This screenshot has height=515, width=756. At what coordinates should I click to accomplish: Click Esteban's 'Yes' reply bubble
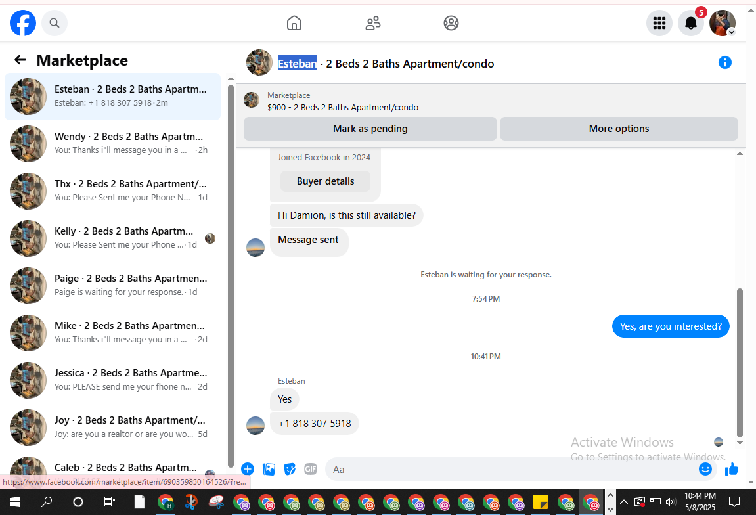(284, 399)
